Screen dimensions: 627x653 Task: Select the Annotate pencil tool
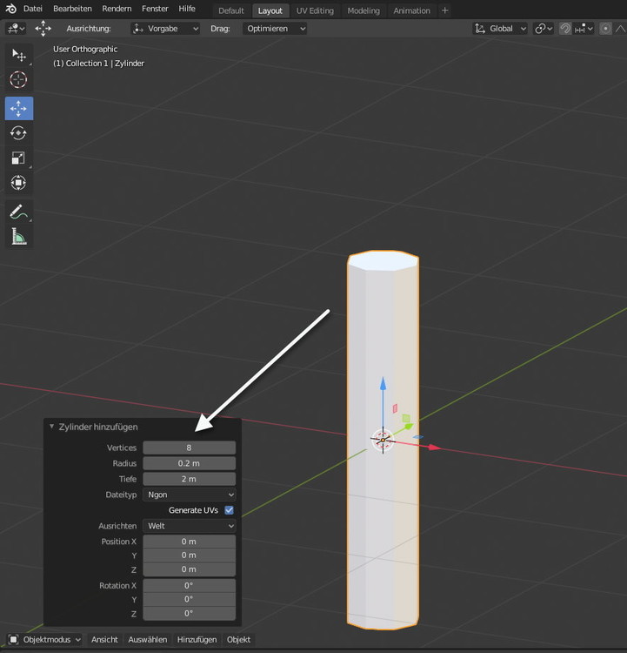point(18,212)
